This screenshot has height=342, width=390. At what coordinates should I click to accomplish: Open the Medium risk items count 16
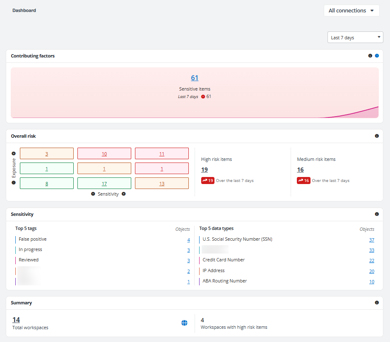coord(300,170)
